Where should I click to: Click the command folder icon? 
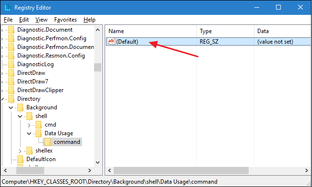click(48, 142)
